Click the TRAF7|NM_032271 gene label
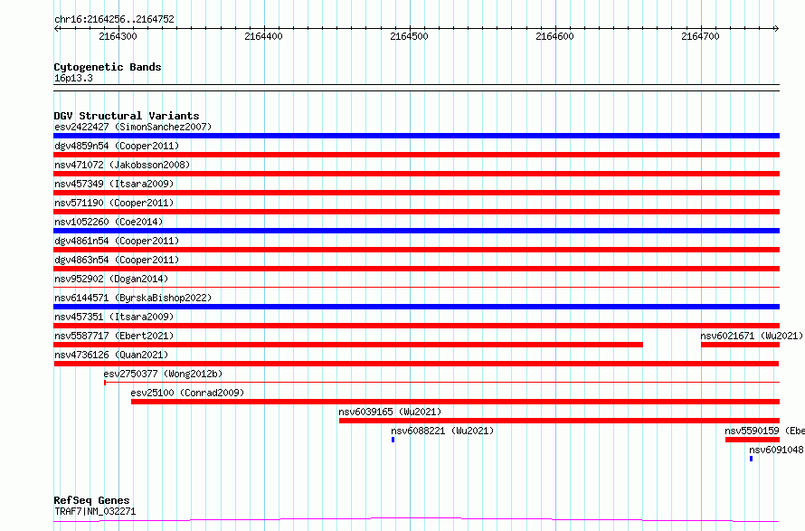 [95, 511]
